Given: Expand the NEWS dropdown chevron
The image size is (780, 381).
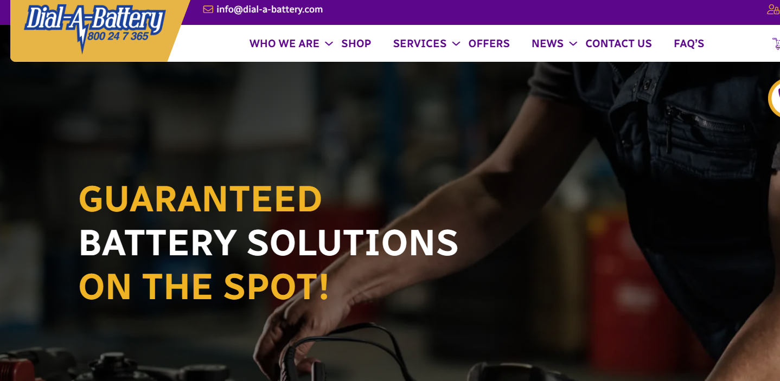Looking at the screenshot, I should coord(573,44).
